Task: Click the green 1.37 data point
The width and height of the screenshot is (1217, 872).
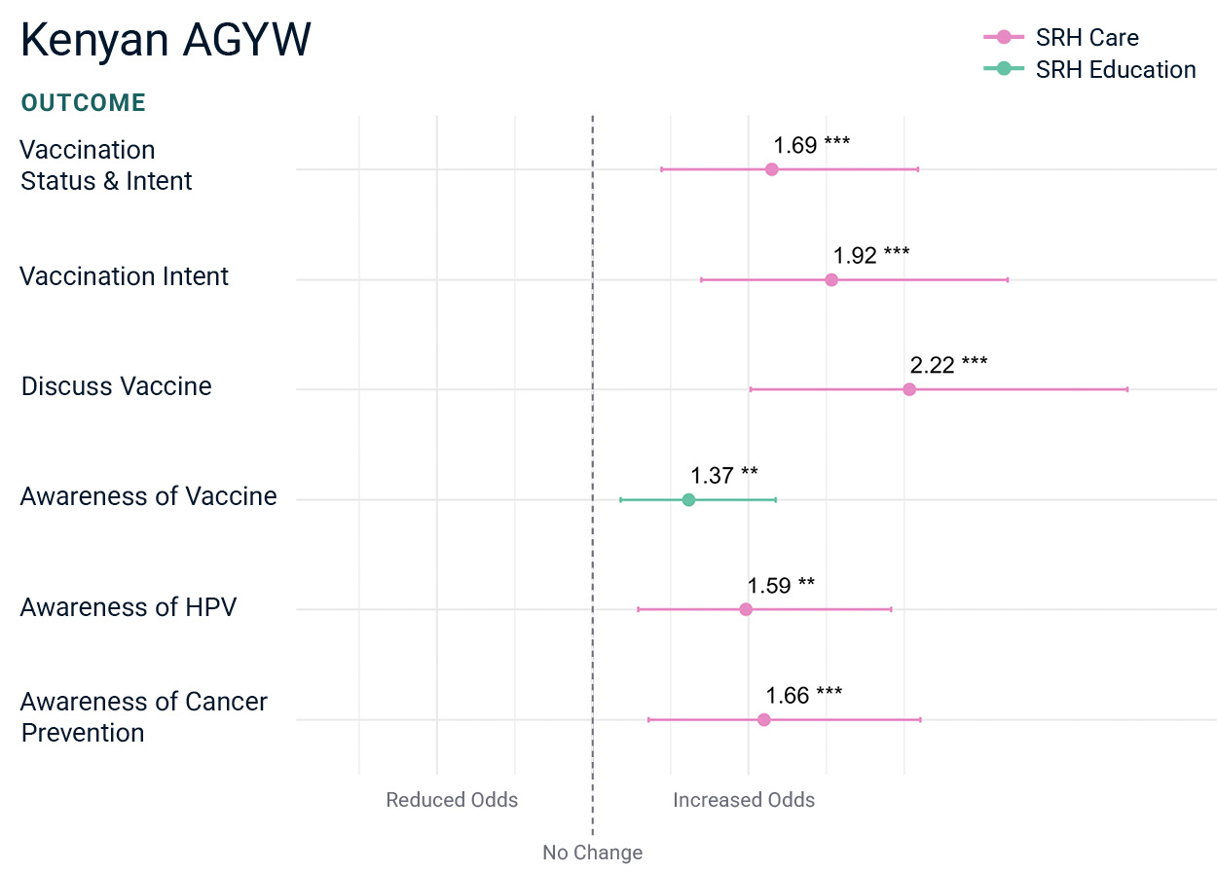Action: coord(689,500)
